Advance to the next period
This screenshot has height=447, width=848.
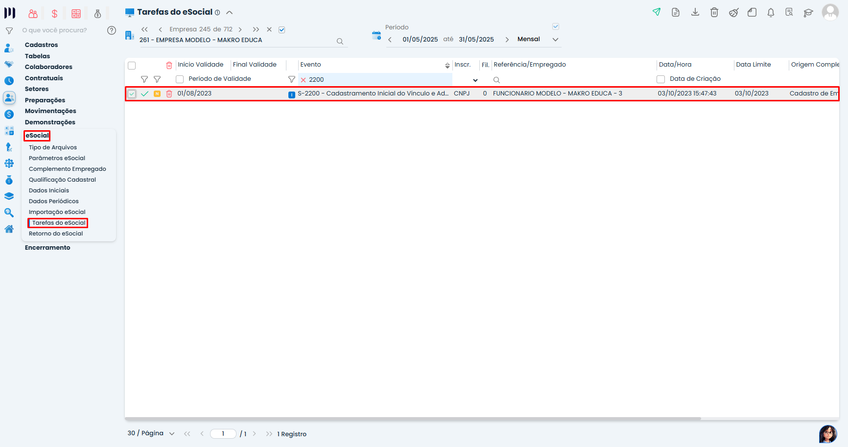pos(507,40)
